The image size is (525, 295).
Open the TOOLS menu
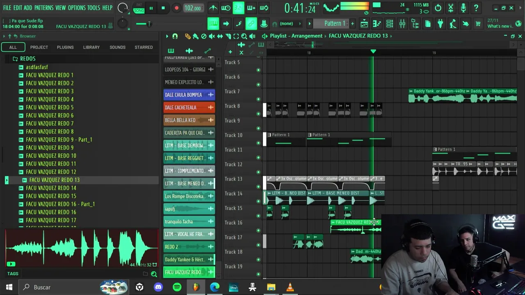pos(94,8)
